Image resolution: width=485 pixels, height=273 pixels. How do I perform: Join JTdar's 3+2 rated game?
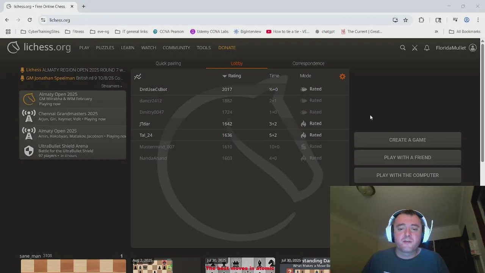pos(240,124)
